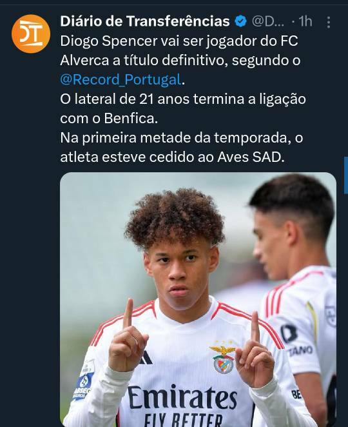The image size is (348, 427).
Task: Select the 'Alverca a título definitivo' line
Action: [180, 60]
